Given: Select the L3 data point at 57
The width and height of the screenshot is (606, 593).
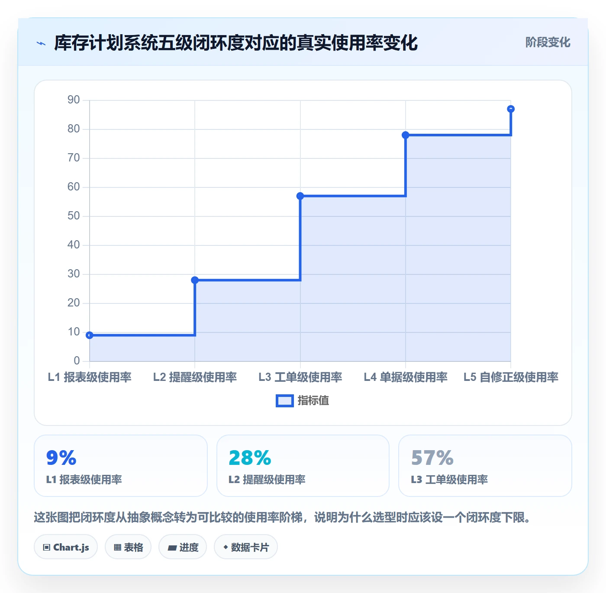Looking at the screenshot, I should coord(300,196).
